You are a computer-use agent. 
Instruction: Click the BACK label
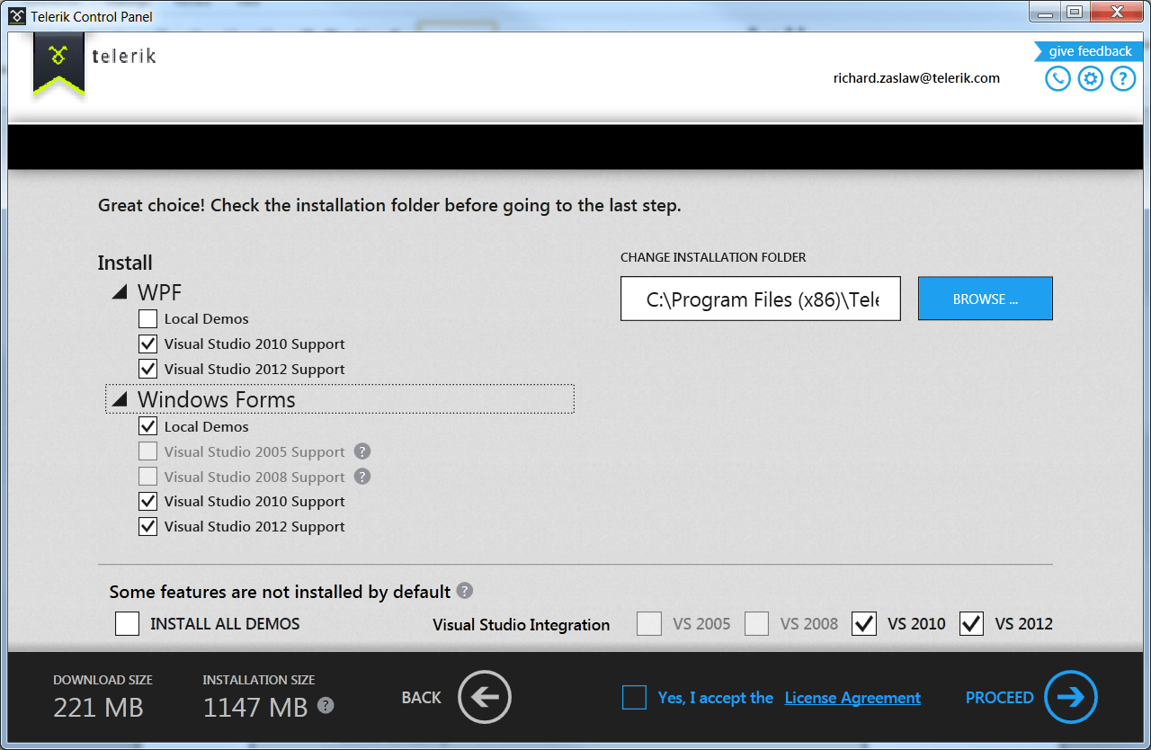coord(422,698)
